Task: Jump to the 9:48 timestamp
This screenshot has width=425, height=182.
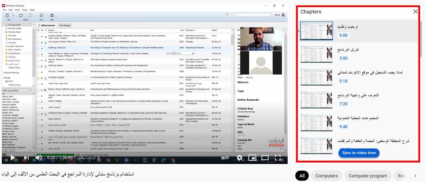Action: (x=343, y=127)
